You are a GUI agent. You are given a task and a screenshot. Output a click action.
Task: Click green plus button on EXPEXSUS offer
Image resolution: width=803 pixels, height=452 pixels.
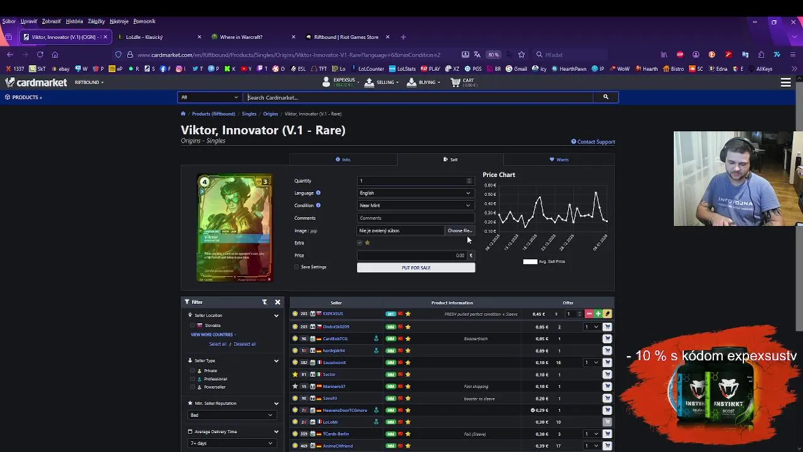point(598,314)
